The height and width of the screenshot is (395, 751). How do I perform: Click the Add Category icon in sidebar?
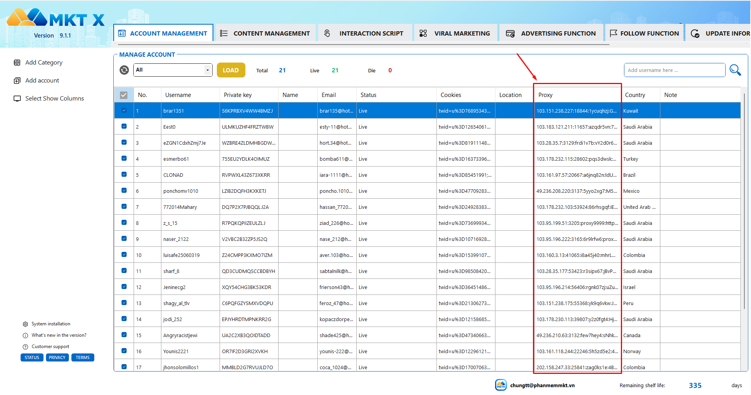coord(17,63)
